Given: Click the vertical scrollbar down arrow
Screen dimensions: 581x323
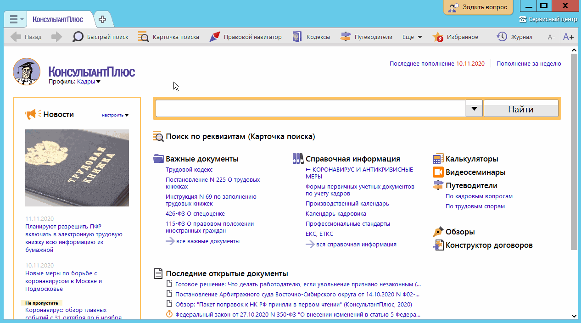Looking at the screenshot, I should click(574, 316).
